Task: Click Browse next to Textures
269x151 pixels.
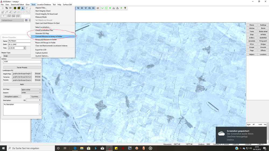Action: pyautogui.click(x=38, y=77)
